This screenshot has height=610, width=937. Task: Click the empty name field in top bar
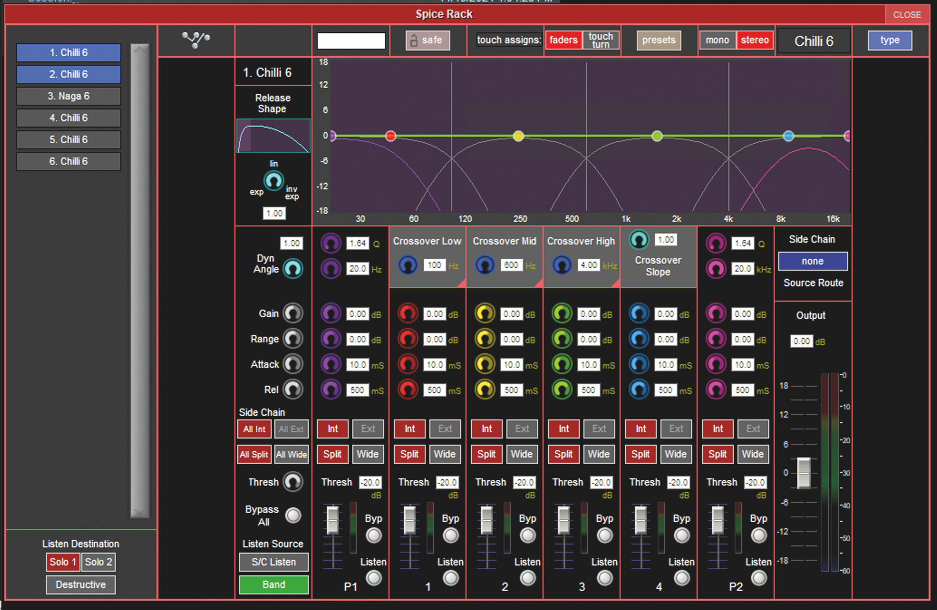(x=351, y=41)
